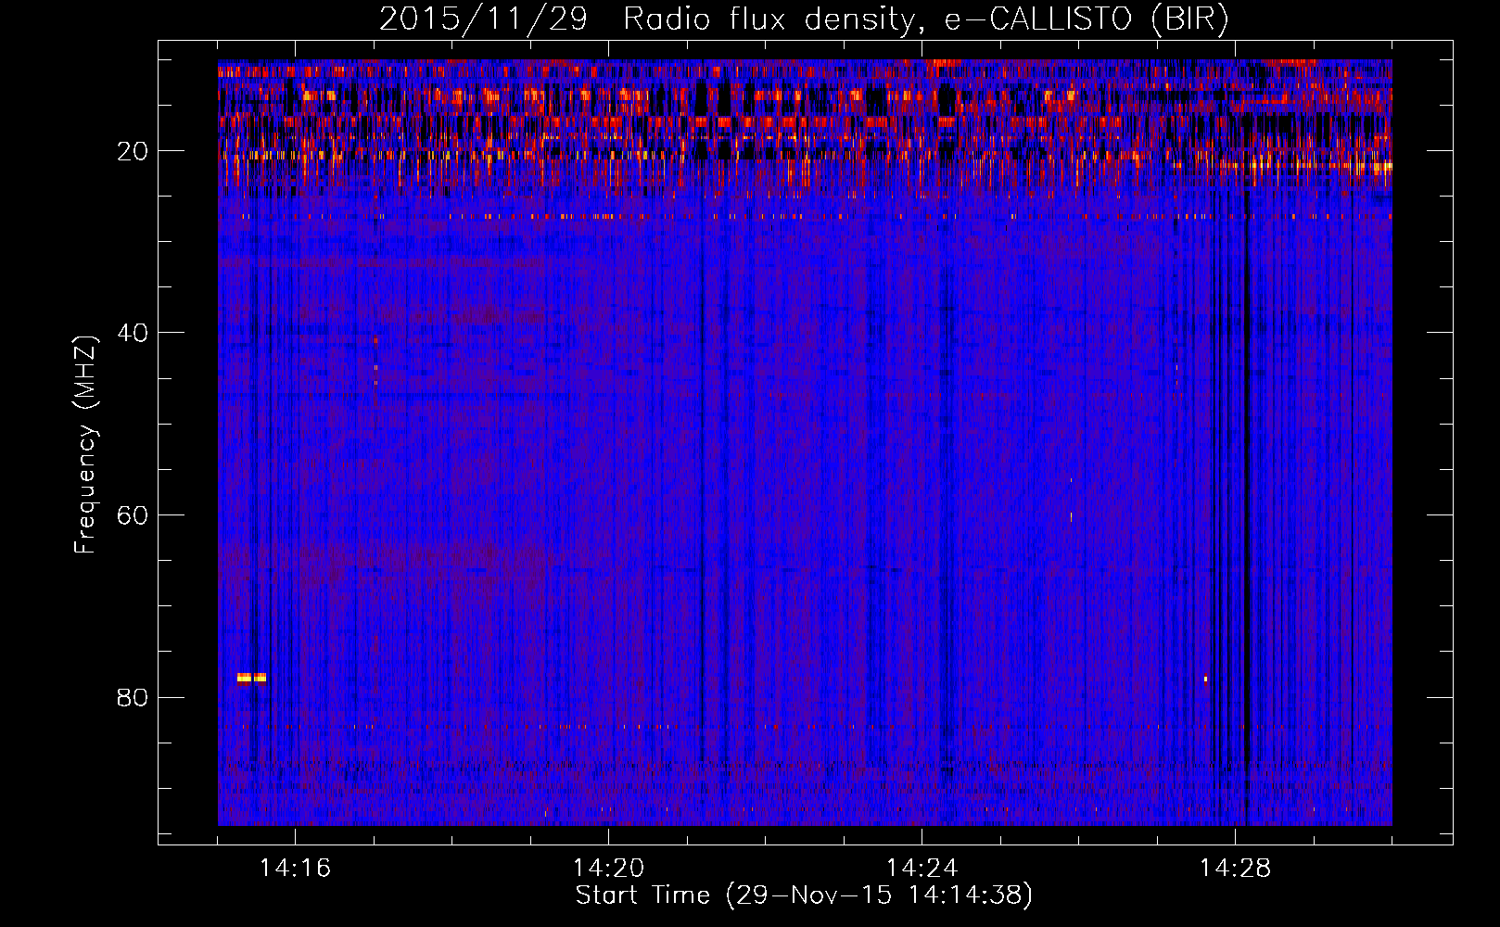Click the 'Frequency (MHZ)' y-axis label
This screenshot has width=1500, height=927.
pos(85,445)
